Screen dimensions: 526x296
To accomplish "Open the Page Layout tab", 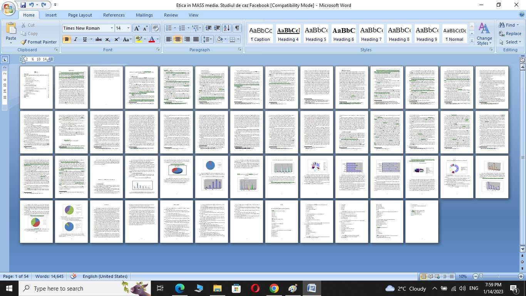I will [80, 15].
